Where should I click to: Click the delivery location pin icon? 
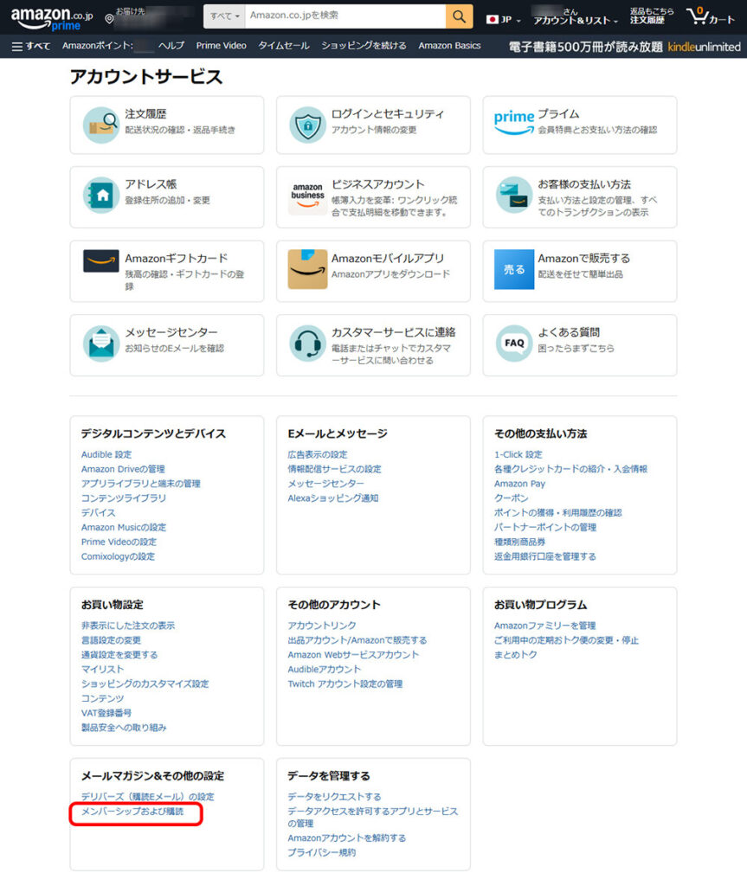[x=109, y=19]
